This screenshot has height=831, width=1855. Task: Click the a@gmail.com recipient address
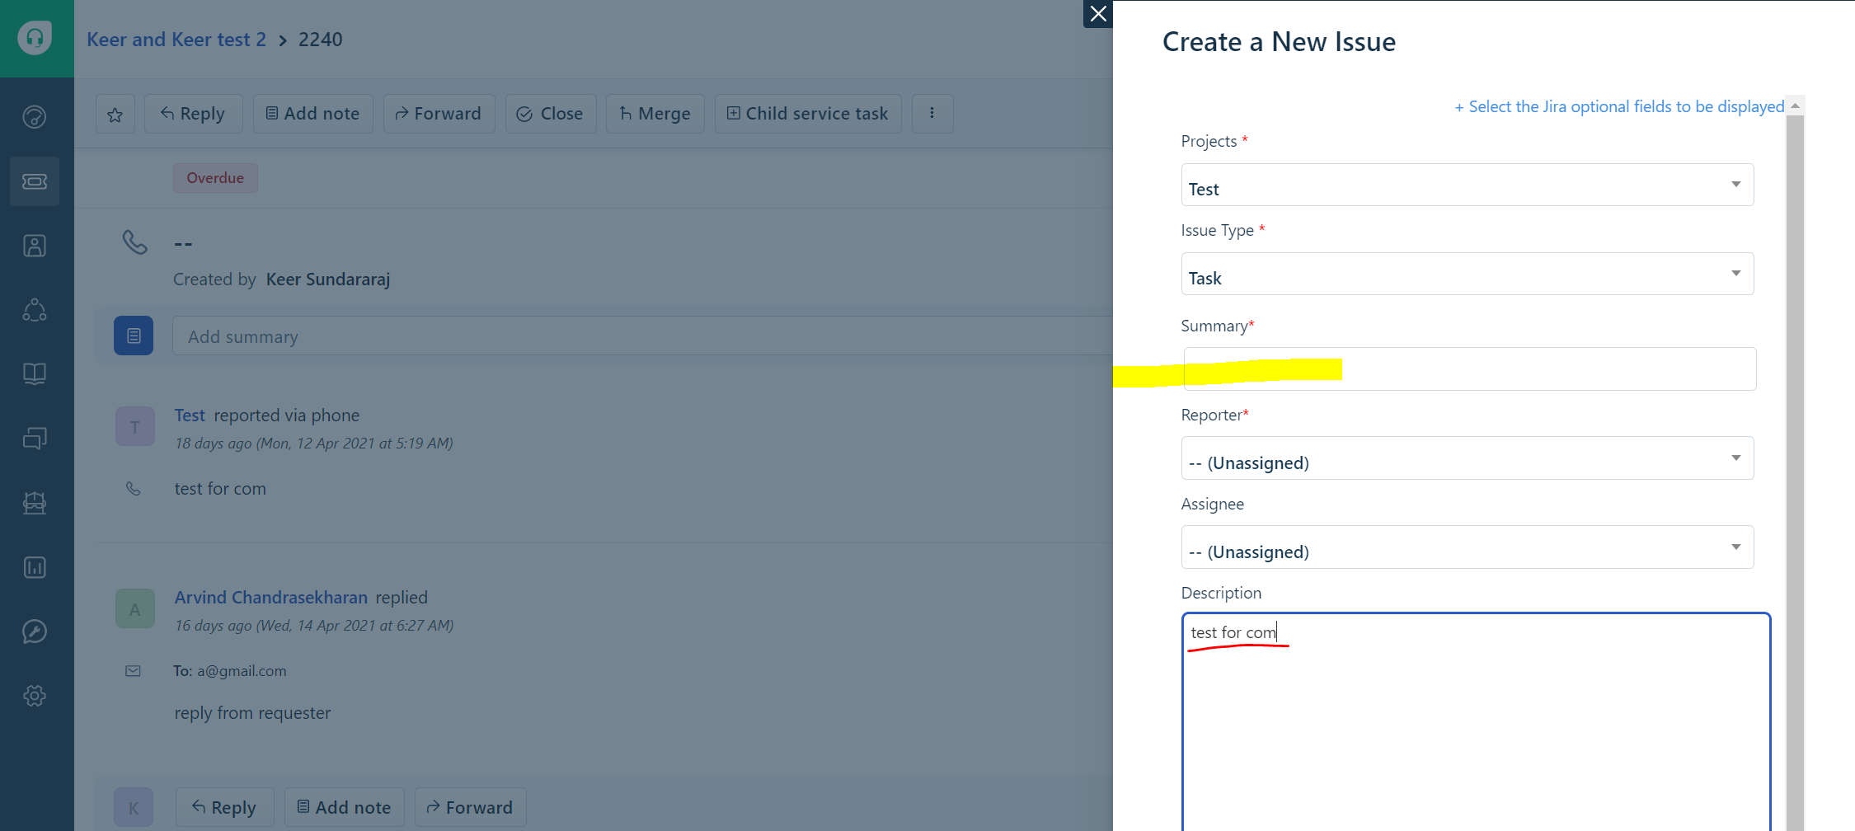tap(242, 671)
